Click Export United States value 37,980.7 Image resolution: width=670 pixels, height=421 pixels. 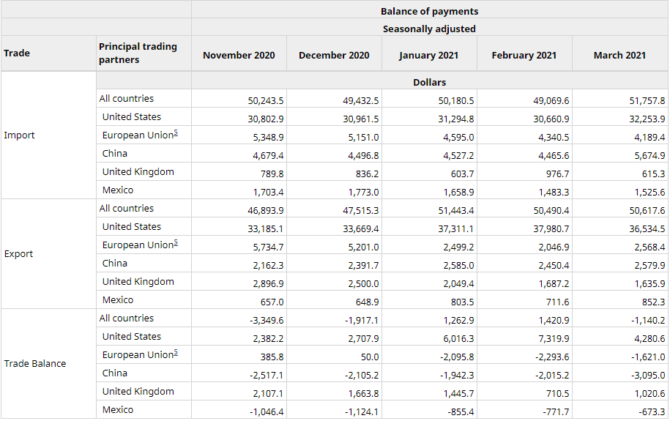tap(551, 228)
